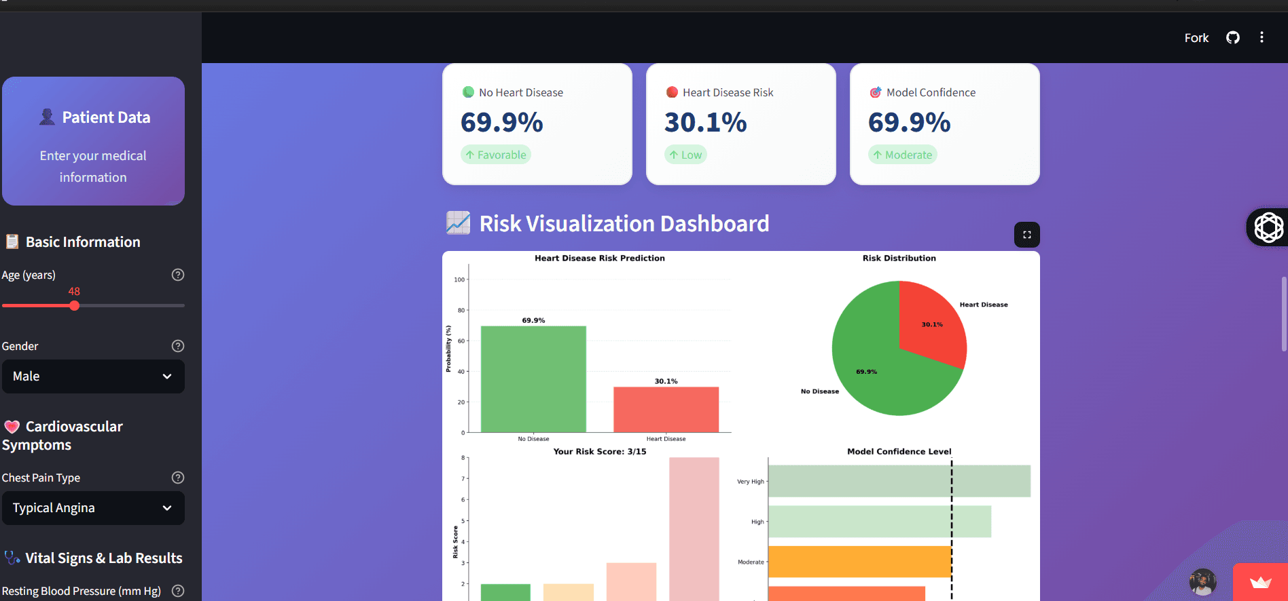Image resolution: width=1288 pixels, height=601 pixels.
Task: Click the Age help question mark icon
Action: (178, 275)
